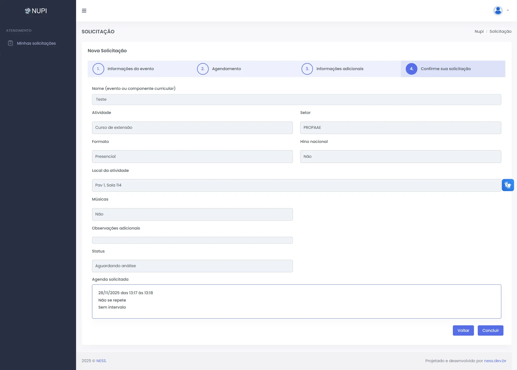Screen dimensions: 517x370
Task: Go to Informações adicionais step
Action: pos(340,69)
